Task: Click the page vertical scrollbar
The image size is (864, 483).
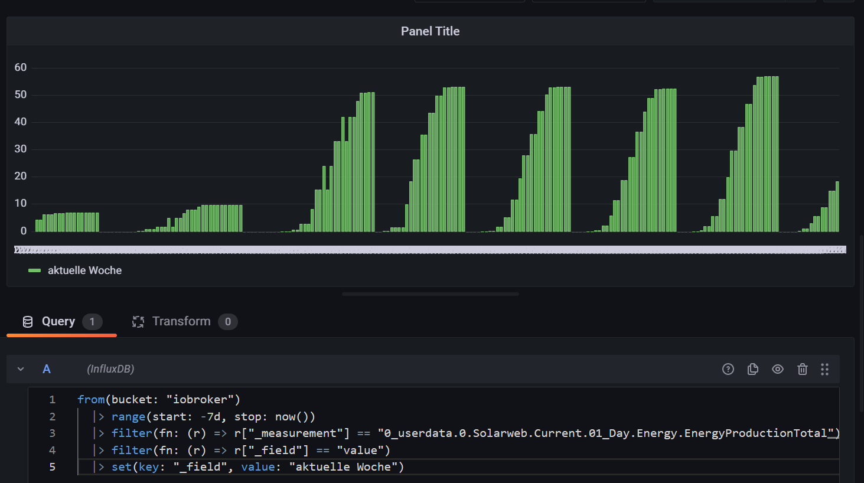Action: pyautogui.click(x=862, y=325)
